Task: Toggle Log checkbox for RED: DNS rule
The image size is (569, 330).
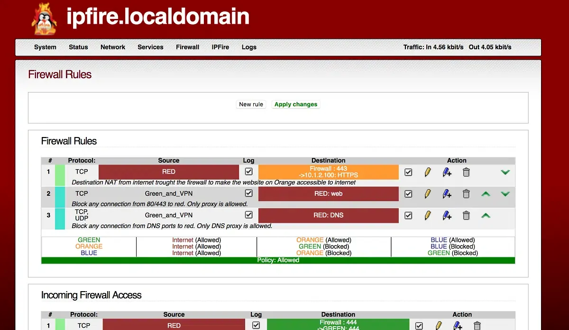Action: (248, 215)
